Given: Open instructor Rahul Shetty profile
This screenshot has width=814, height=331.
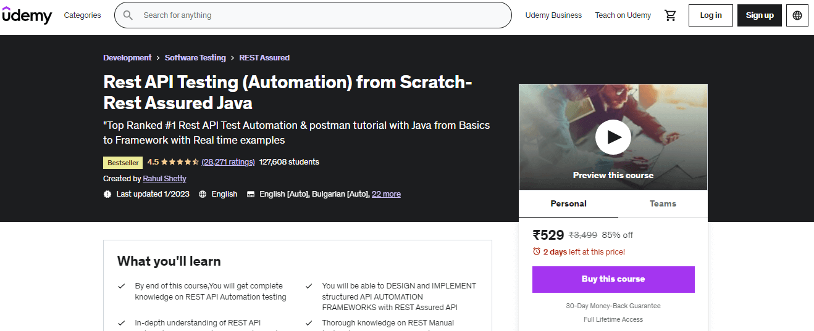Looking at the screenshot, I should point(164,179).
